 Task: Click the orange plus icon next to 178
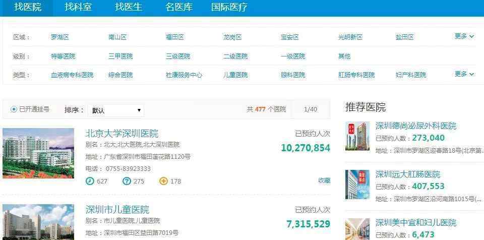(163, 181)
